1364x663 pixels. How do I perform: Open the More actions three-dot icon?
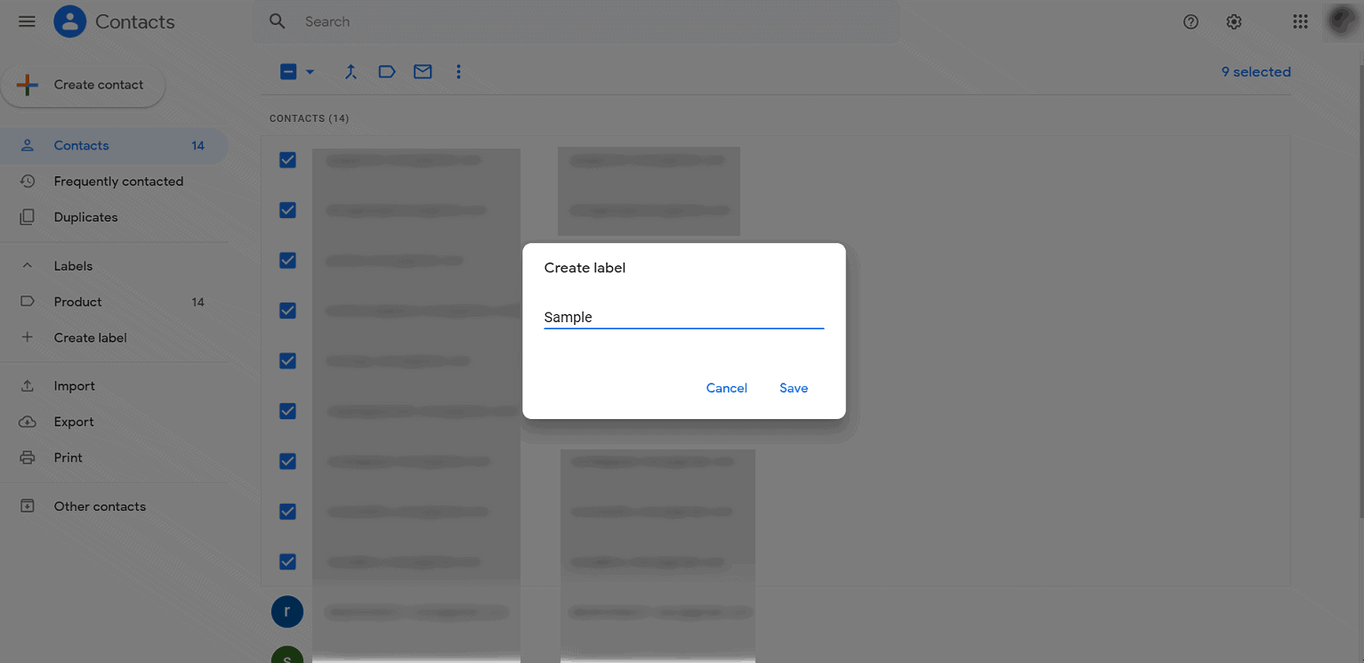pyautogui.click(x=458, y=71)
